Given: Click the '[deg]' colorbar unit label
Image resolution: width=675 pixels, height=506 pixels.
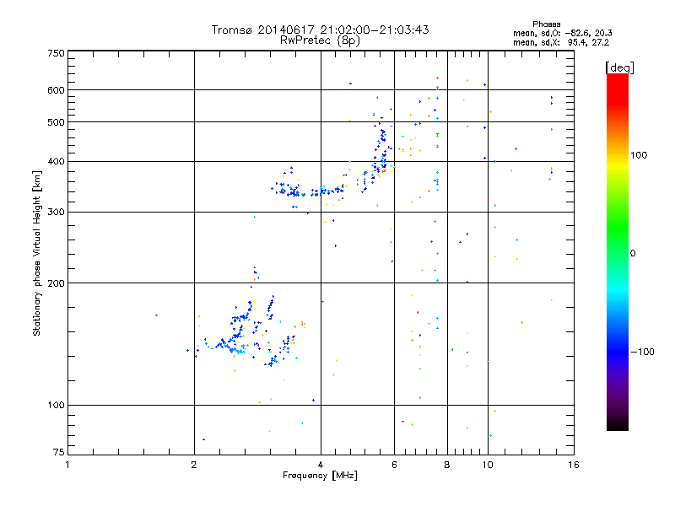Looking at the screenshot, I should tap(619, 67).
